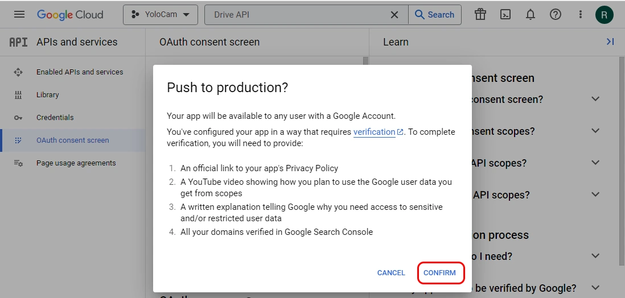Click the Search button
625x298 pixels.
[434, 15]
